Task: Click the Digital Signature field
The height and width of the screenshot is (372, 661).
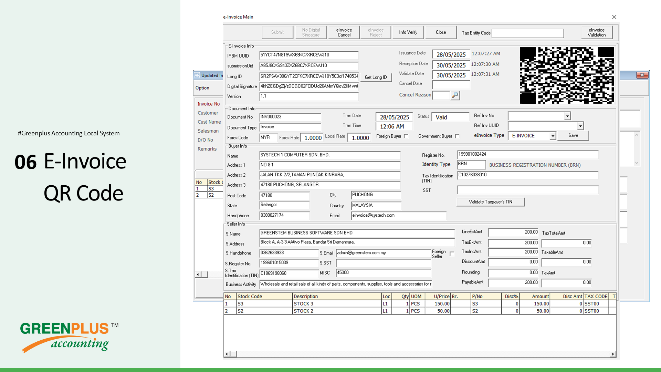Action: tap(309, 86)
